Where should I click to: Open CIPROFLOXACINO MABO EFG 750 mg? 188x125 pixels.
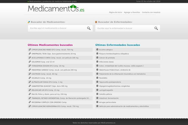pos(52,50)
